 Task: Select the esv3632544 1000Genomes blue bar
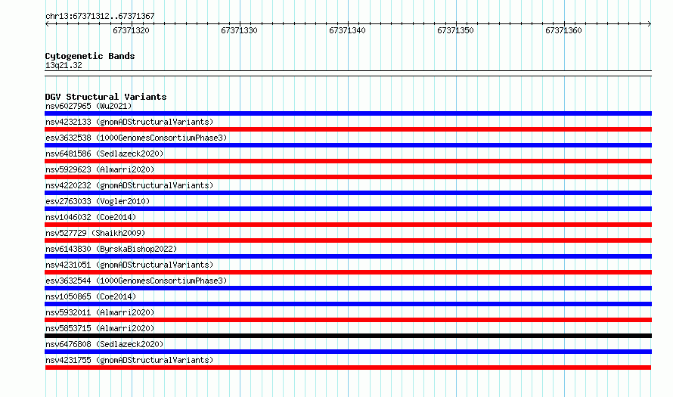(x=348, y=288)
